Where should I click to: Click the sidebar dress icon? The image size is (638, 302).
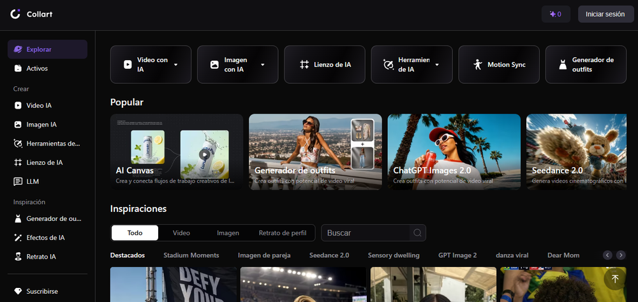click(18, 218)
